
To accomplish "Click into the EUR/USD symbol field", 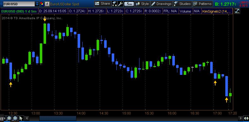I will pos(19,4).
